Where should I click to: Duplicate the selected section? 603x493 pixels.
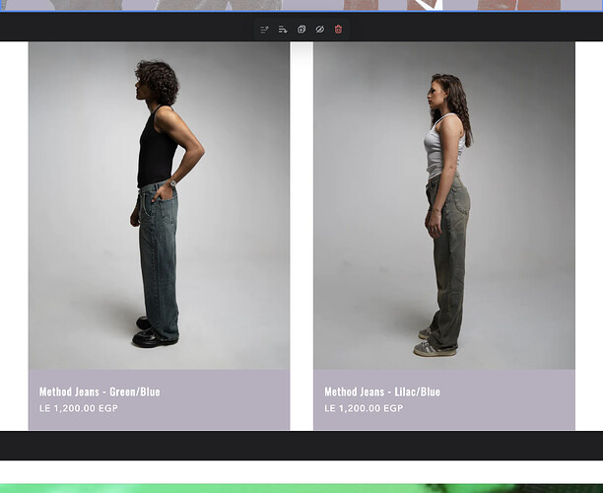click(x=301, y=30)
